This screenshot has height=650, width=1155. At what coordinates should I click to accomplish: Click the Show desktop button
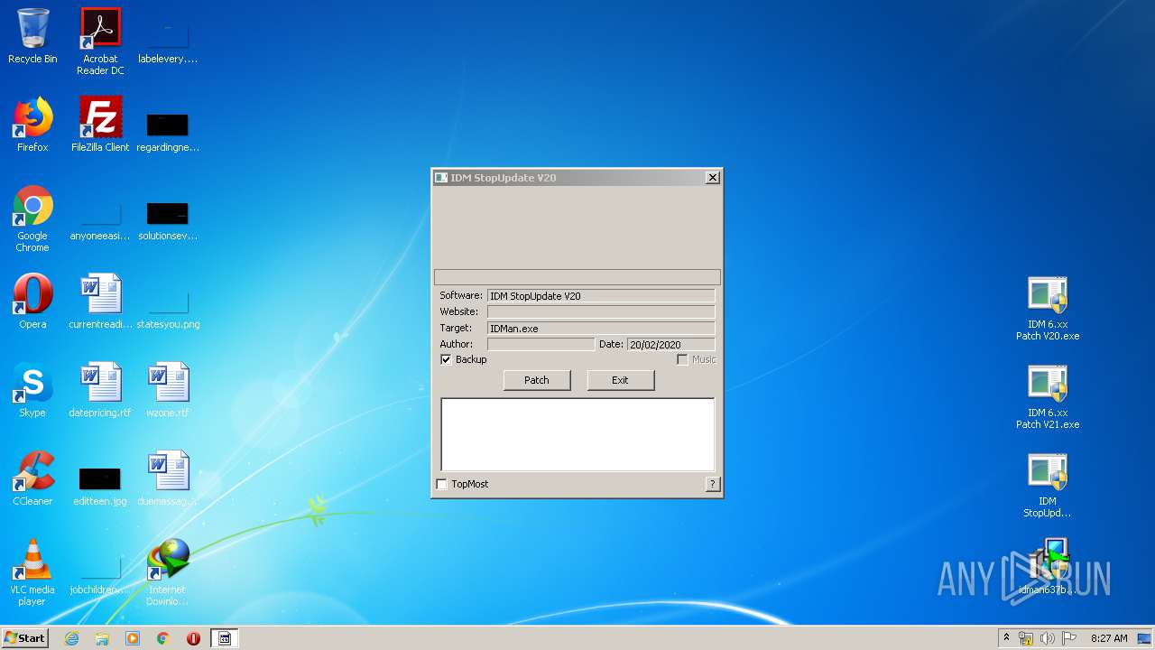[x=1145, y=638]
